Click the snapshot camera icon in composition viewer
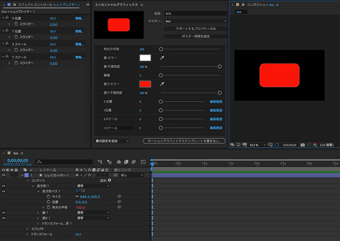Viewport: 340px width, 241px height. pyautogui.click(x=303, y=145)
